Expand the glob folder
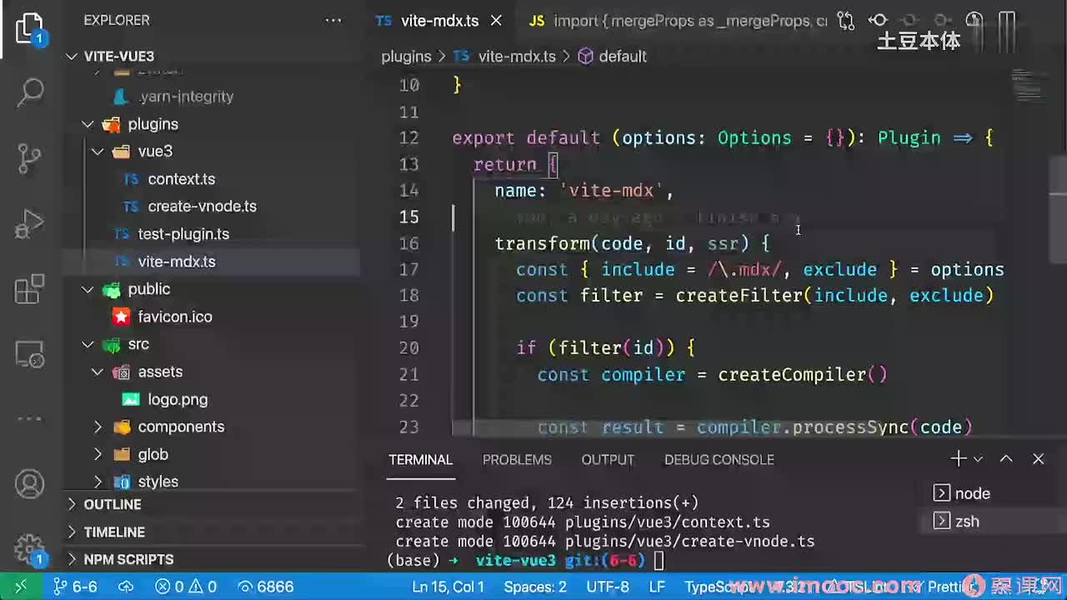 [98, 454]
